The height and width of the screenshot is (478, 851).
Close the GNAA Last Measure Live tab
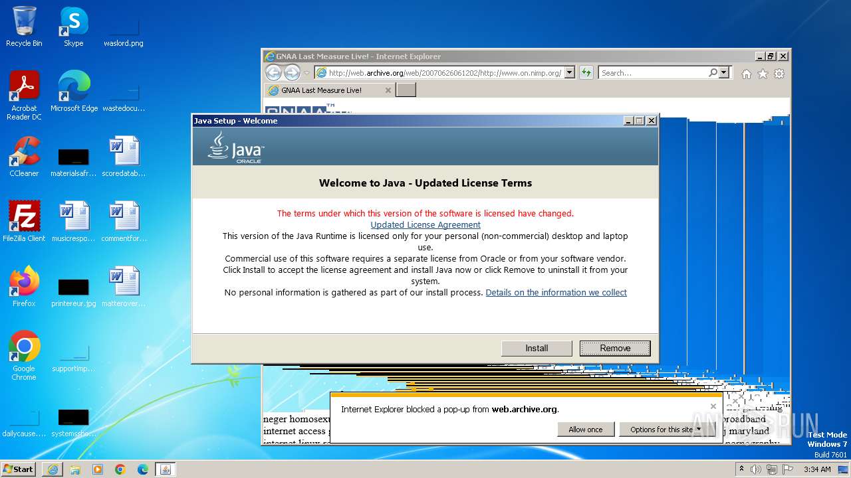[x=388, y=90]
